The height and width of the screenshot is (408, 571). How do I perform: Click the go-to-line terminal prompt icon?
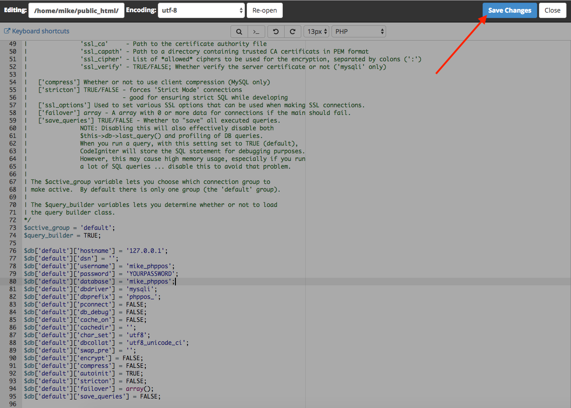[256, 32]
